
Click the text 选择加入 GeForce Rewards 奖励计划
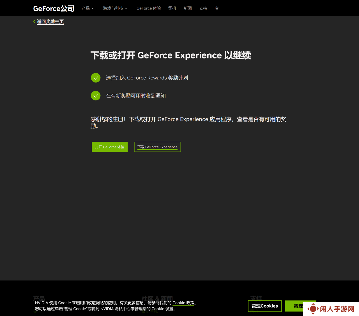coord(147,78)
